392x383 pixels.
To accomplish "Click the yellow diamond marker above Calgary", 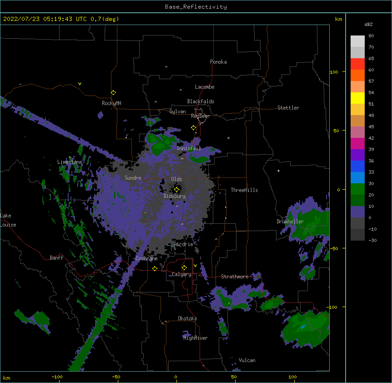I will click(184, 268).
